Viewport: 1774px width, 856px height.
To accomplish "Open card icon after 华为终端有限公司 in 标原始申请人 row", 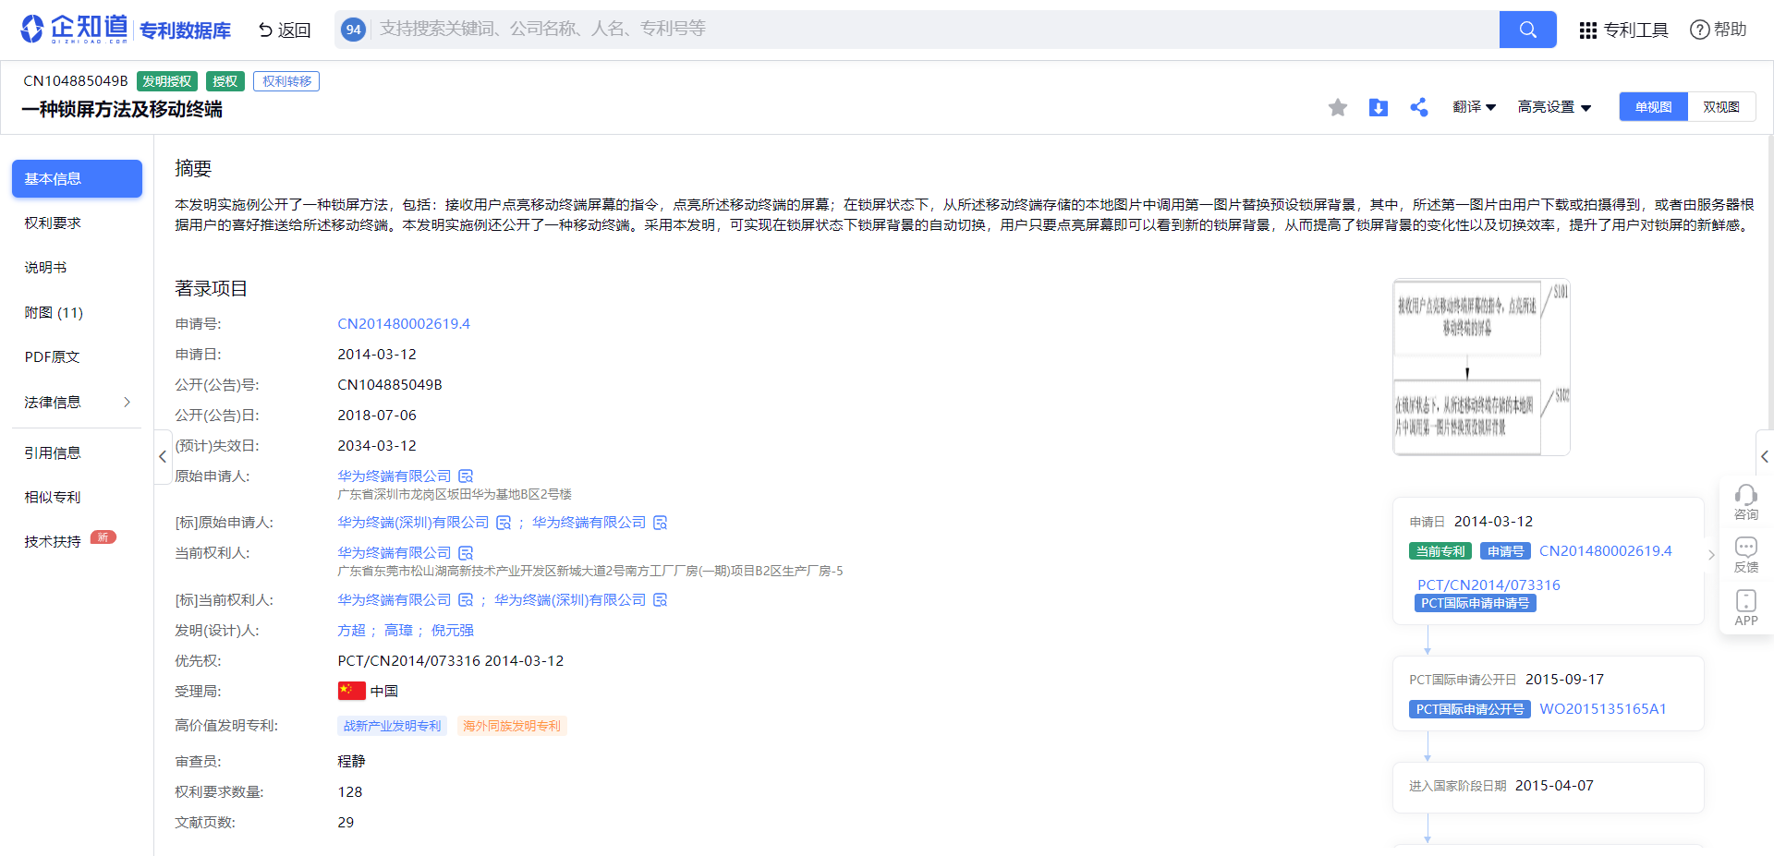I will (x=660, y=523).
